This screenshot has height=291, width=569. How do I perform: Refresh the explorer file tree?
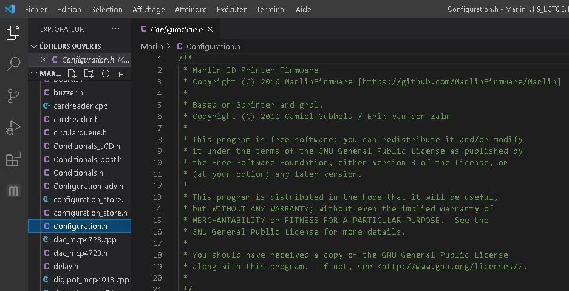click(106, 74)
